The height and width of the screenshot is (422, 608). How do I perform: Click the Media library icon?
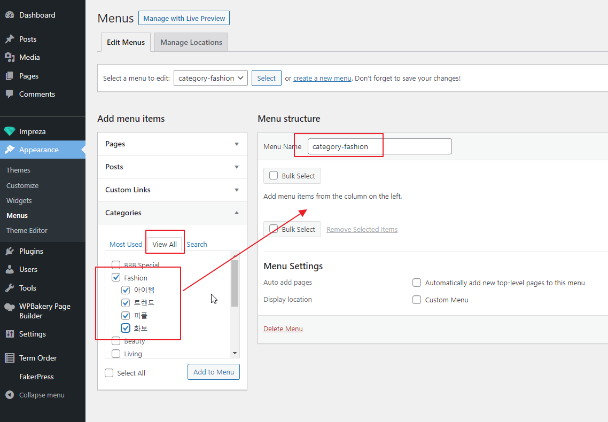(x=10, y=57)
